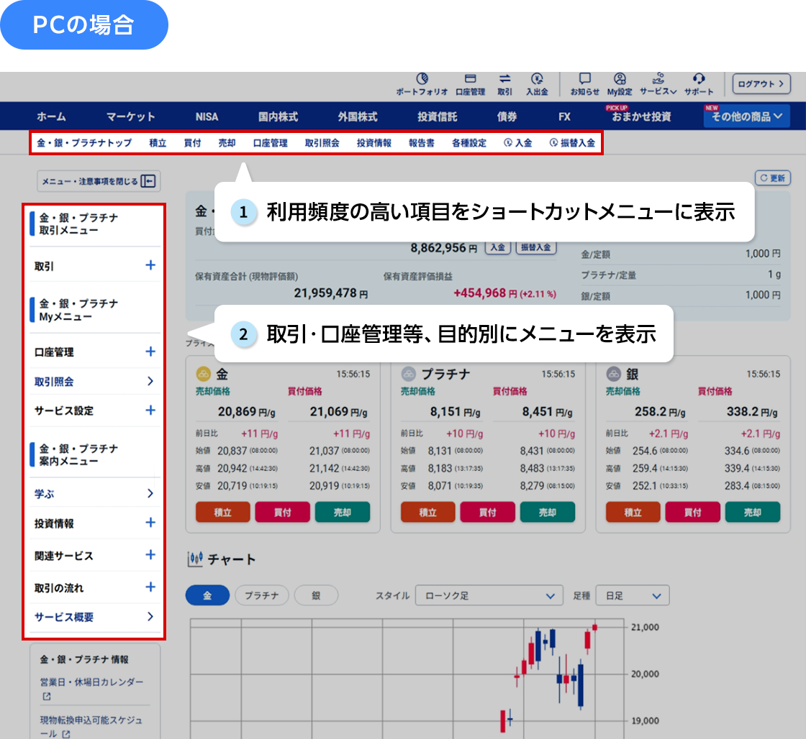This screenshot has width=806, height=739.
Task: Collapse sidebar via メニュー・注意事項を閉じる icon
Action: (148, 180)
